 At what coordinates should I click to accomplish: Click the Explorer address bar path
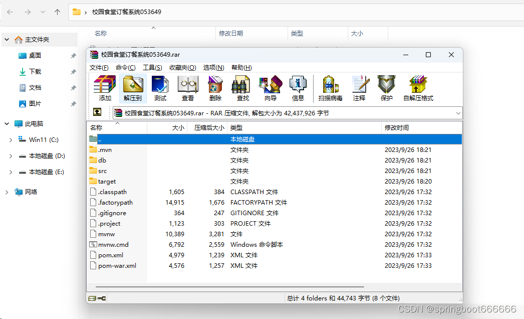127,12
